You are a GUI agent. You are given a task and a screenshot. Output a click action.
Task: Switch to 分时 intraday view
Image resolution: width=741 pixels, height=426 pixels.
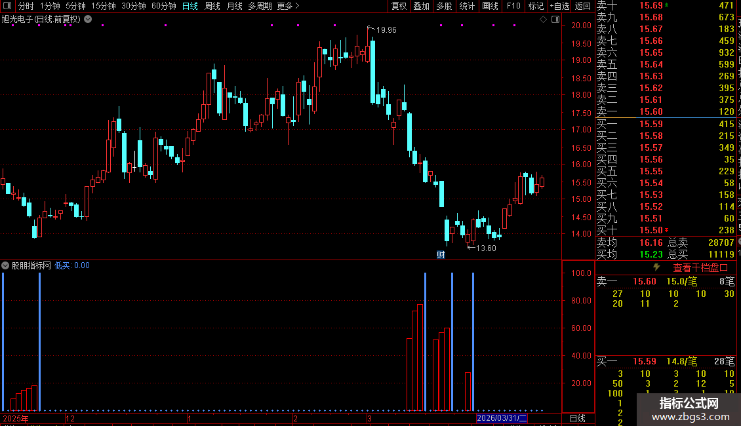click(x=26, y=6)
